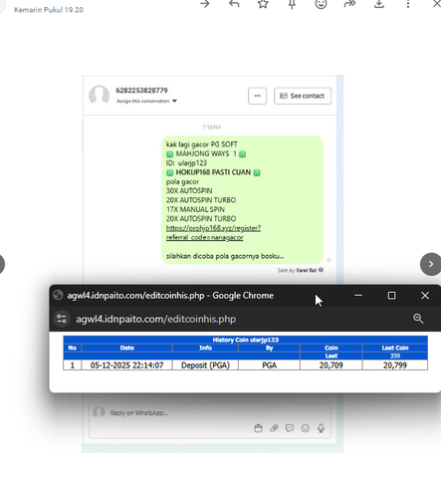The image size is (441, 498).
Task: Click the Deposit (PGA) cell
Action: point(205,366)
